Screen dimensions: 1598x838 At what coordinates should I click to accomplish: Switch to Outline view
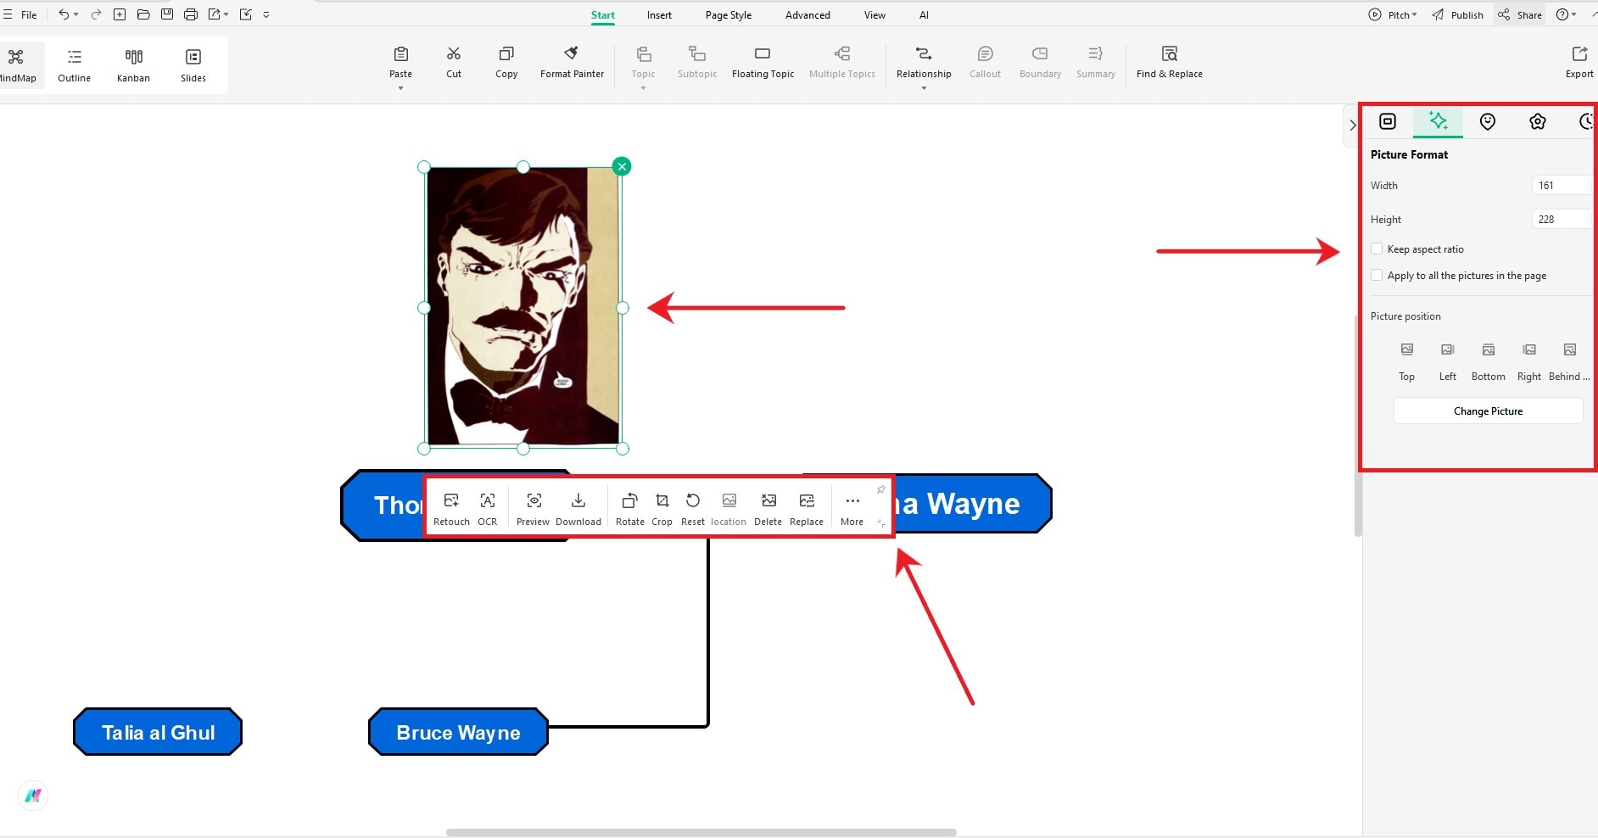[75, 65]
